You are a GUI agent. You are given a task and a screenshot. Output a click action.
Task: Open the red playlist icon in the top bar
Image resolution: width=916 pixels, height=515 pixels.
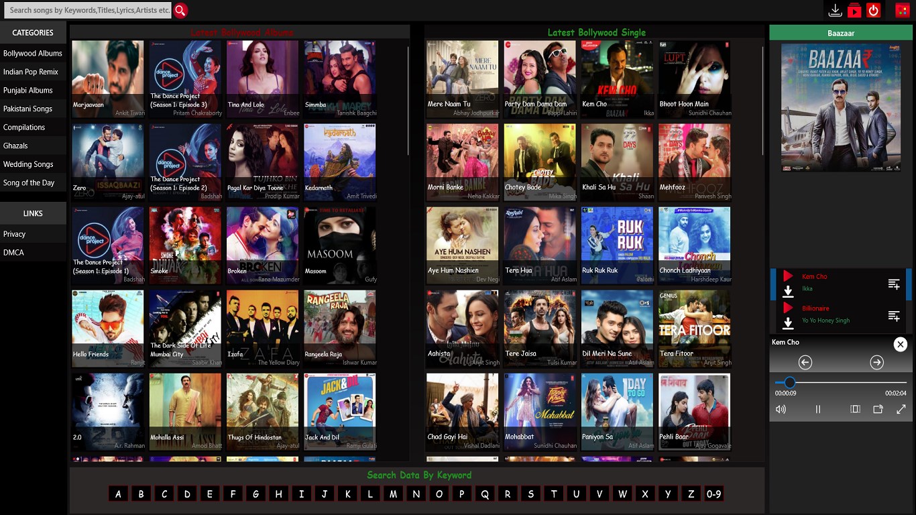point(854,10)
